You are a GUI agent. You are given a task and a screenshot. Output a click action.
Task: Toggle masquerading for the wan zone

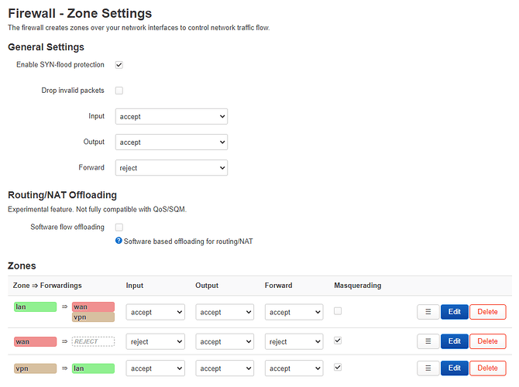click(337, 341)
